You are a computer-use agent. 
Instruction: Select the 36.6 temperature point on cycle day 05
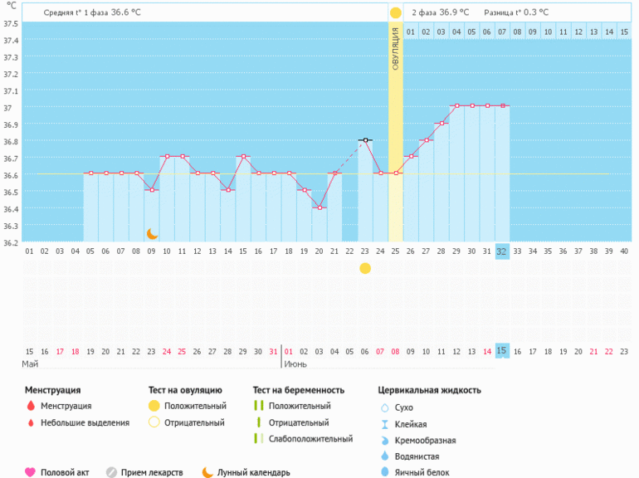point(91,173)
